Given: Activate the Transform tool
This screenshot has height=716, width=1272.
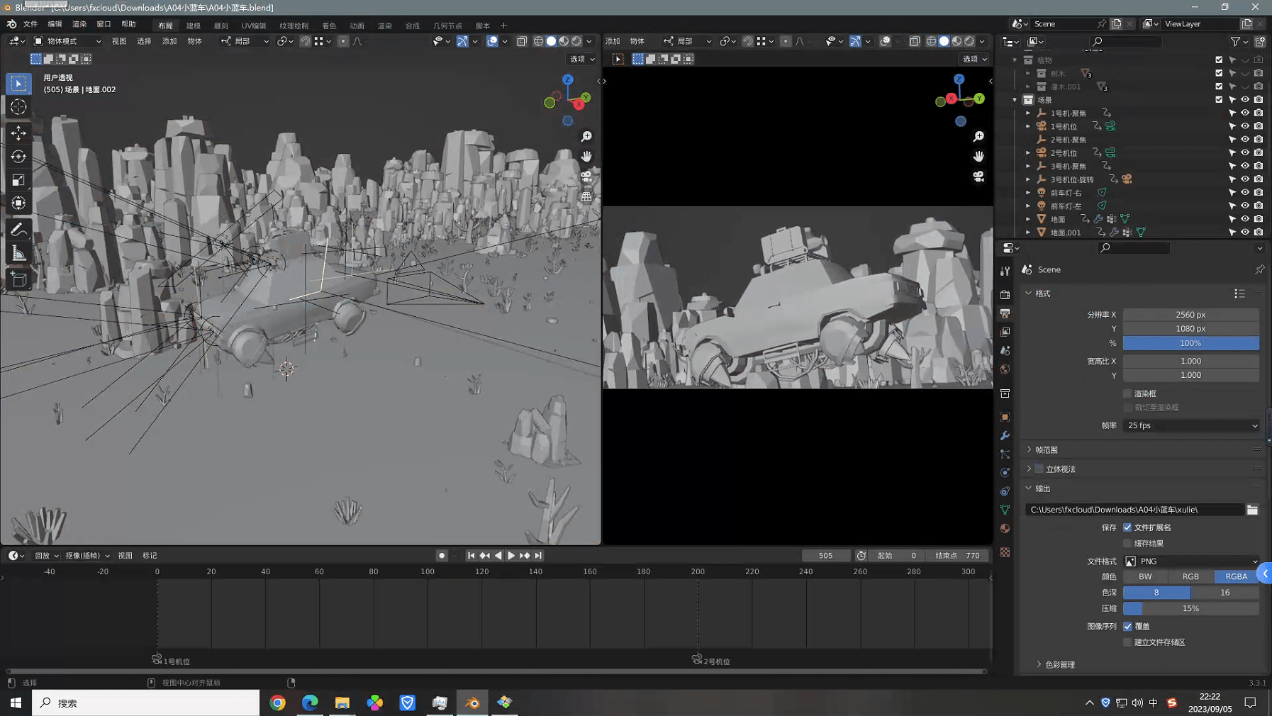Looking at the screenshot, I should tap(18, 203).
